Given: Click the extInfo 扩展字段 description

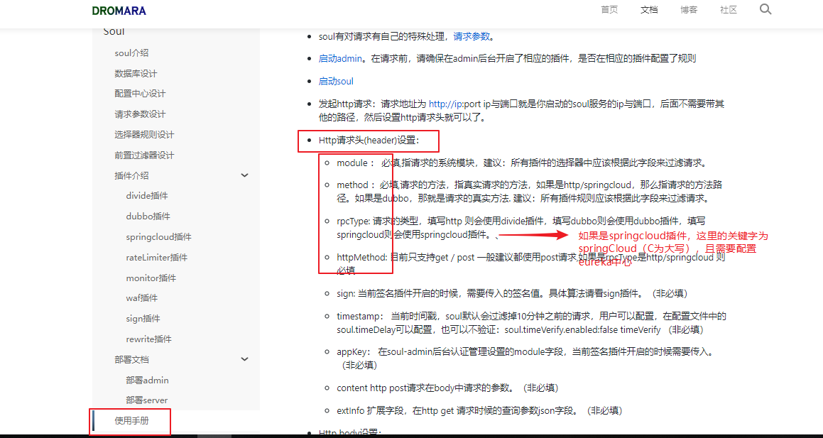Looking at the screenshot, I should coord(480,410).
